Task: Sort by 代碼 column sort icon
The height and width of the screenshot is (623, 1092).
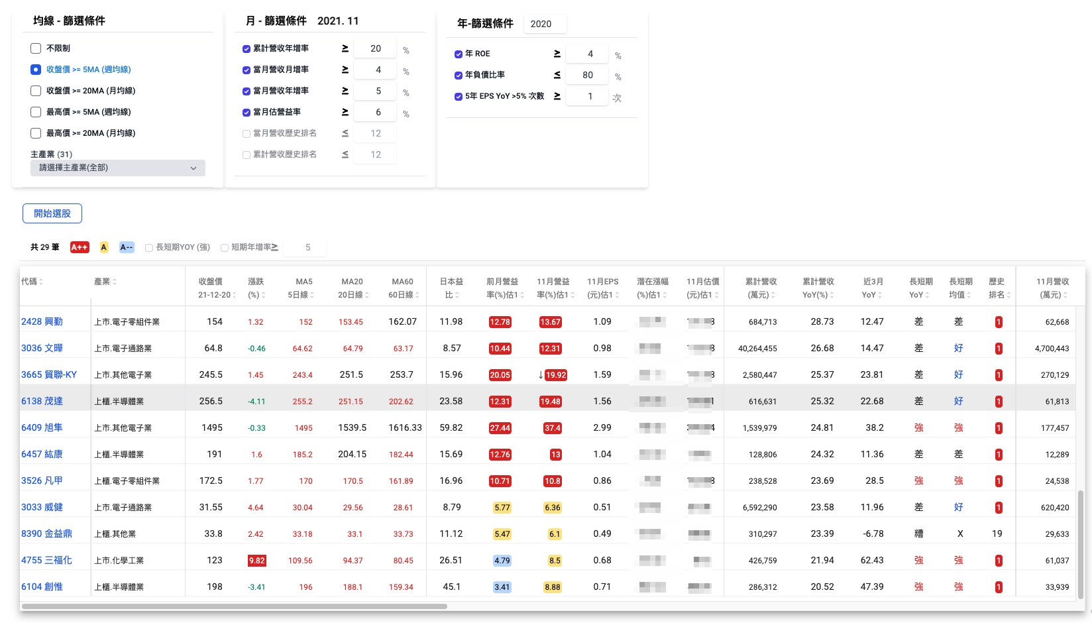Action: tap(41, 282)
